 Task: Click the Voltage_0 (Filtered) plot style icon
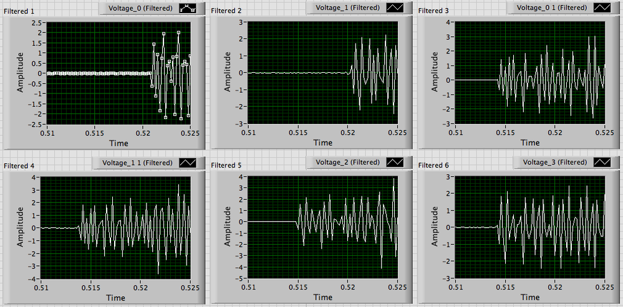coord(188,8)
